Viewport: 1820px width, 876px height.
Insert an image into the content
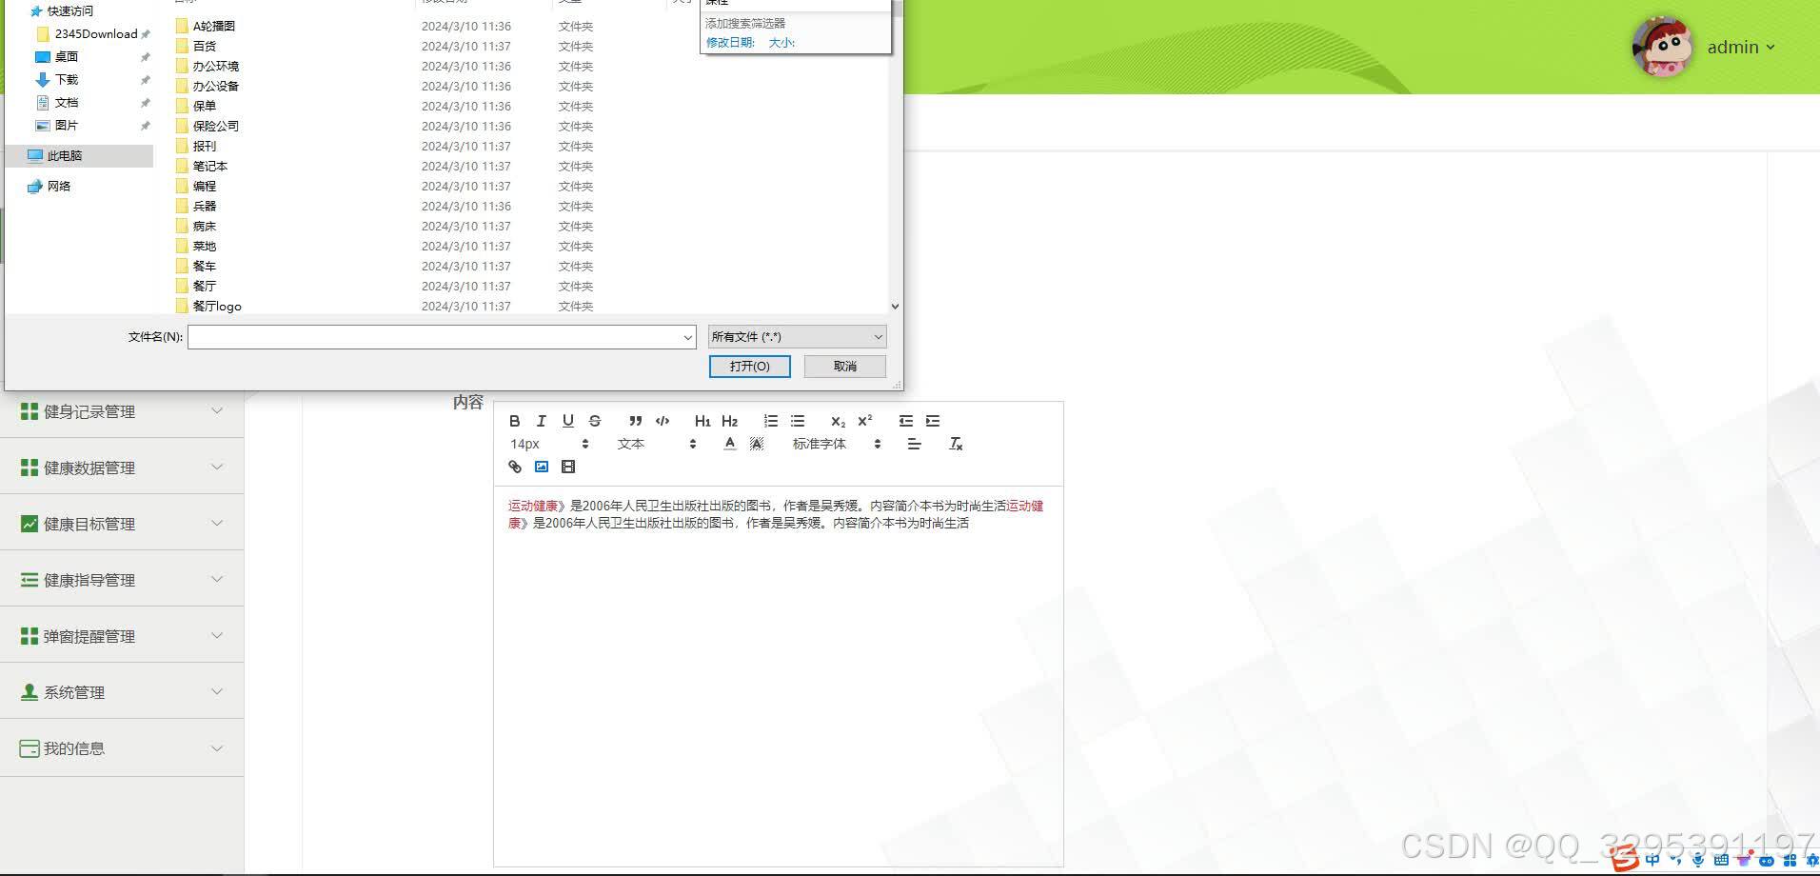[x=542, y=467]
